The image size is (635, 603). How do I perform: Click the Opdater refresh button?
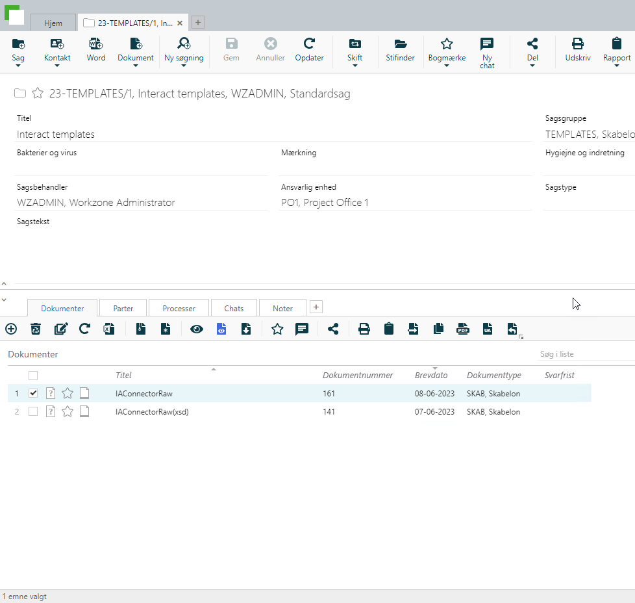[x=309, y=49]
